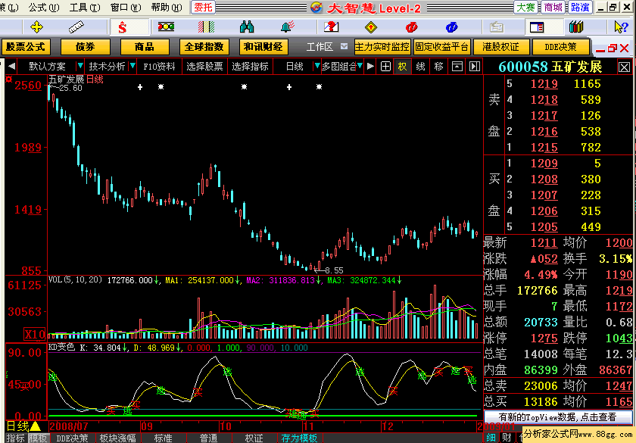Screen dimensions: 636x443
Task: Switch to the 指标 bottom tab
Action: click(x=16, y=438)
